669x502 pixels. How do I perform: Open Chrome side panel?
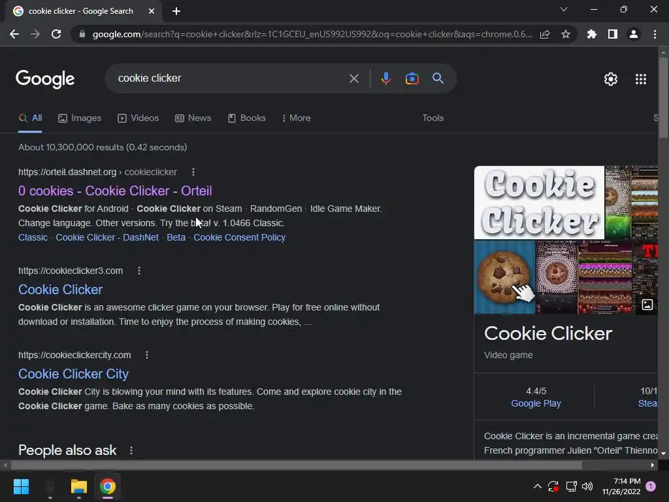(613, 34)
